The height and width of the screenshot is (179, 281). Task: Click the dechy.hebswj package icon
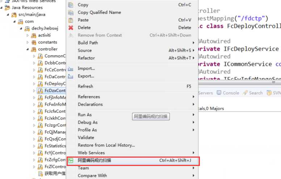27,29
